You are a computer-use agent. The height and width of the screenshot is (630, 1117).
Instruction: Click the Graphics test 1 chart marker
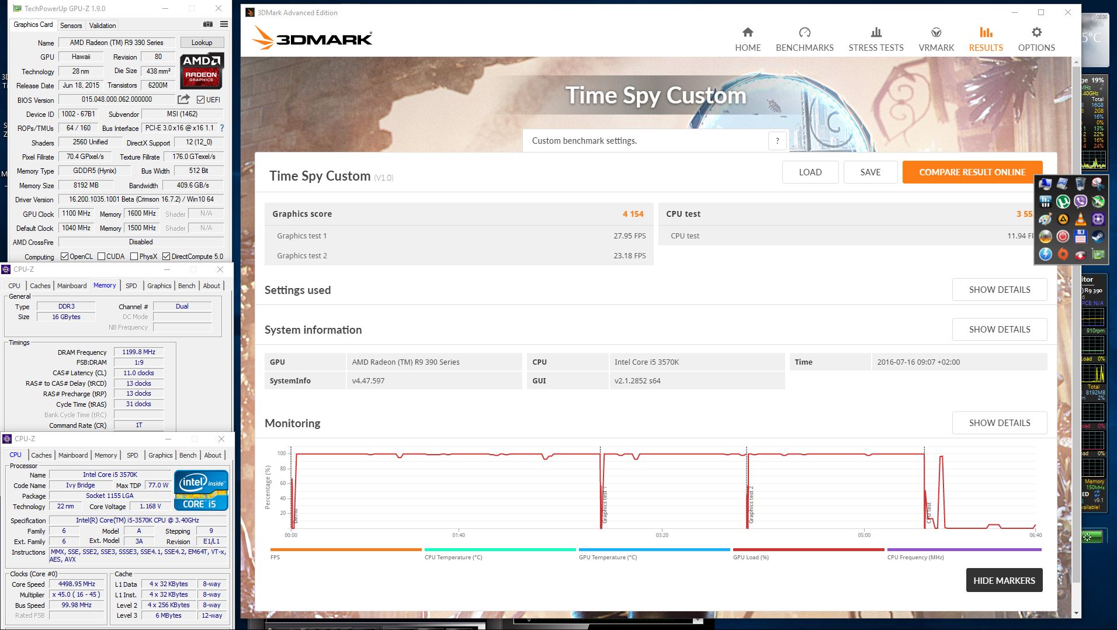pos(605,504)
